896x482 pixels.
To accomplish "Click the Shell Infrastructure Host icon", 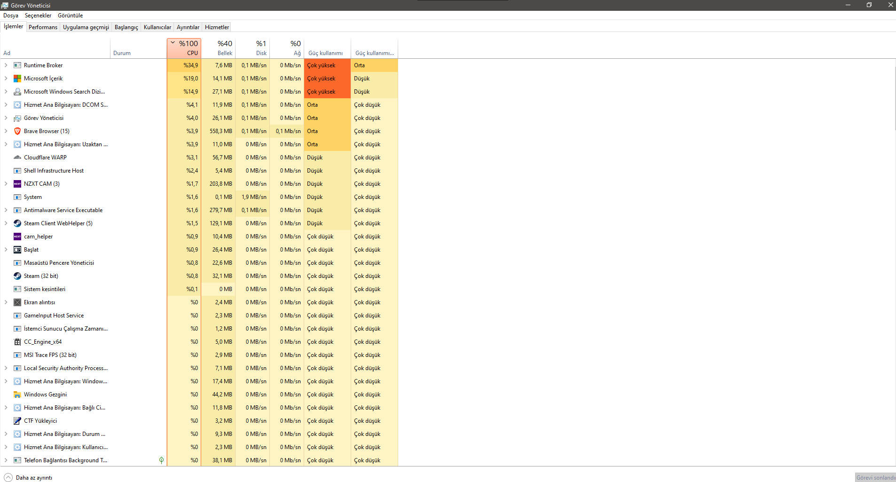I will [x=17, y=171].
